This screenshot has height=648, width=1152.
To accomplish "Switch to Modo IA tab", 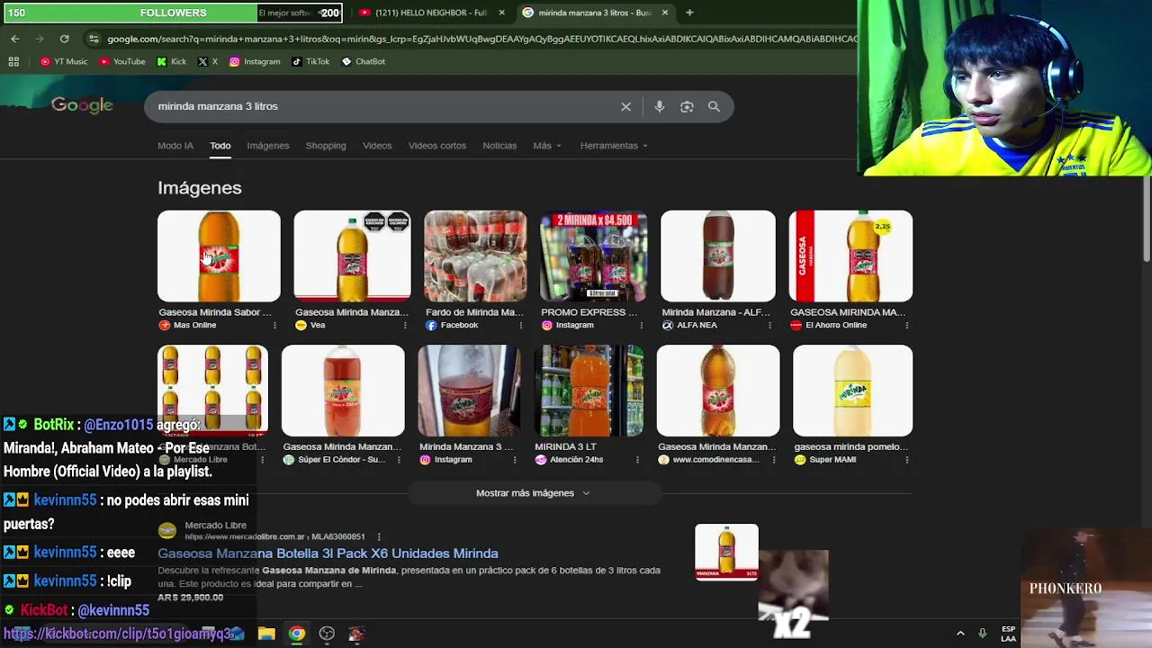I will click(175, 146).
